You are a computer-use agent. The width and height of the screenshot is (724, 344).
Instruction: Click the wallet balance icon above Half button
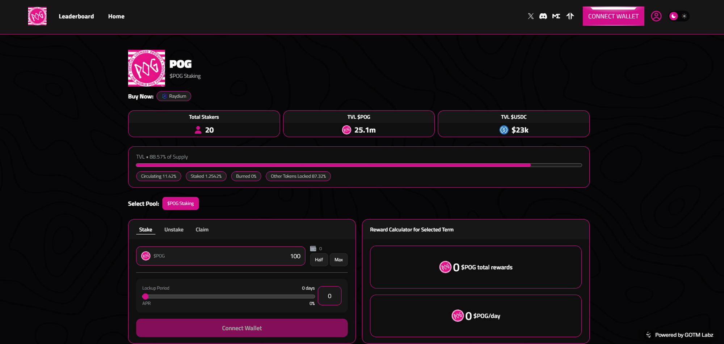click(313, 249)
